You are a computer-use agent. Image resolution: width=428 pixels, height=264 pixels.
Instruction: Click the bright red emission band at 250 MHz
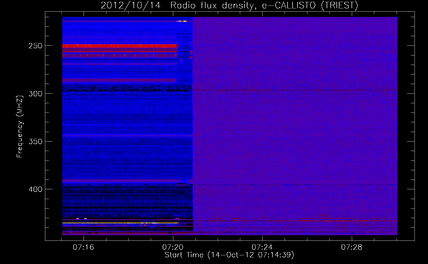click(x=120, y=46)
